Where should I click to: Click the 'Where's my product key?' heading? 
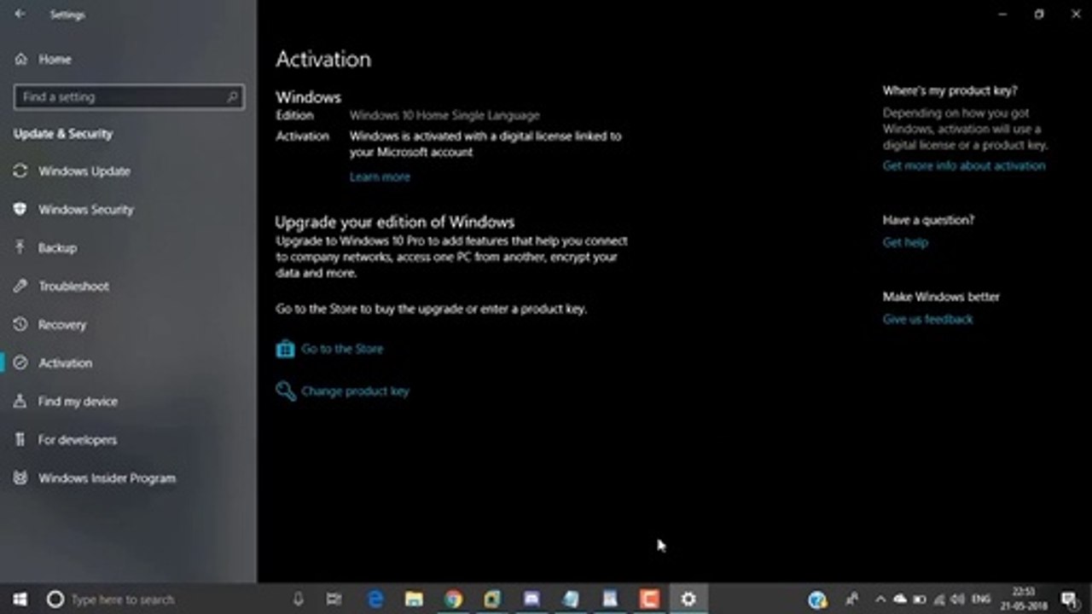point(950,90)
